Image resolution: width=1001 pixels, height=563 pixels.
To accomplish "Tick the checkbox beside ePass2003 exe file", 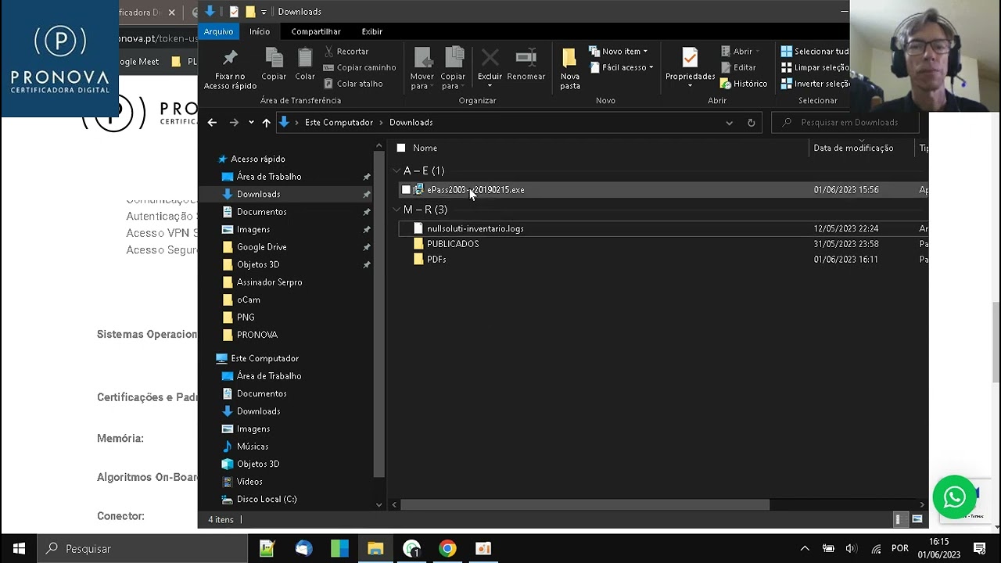I will coord(406,189).
